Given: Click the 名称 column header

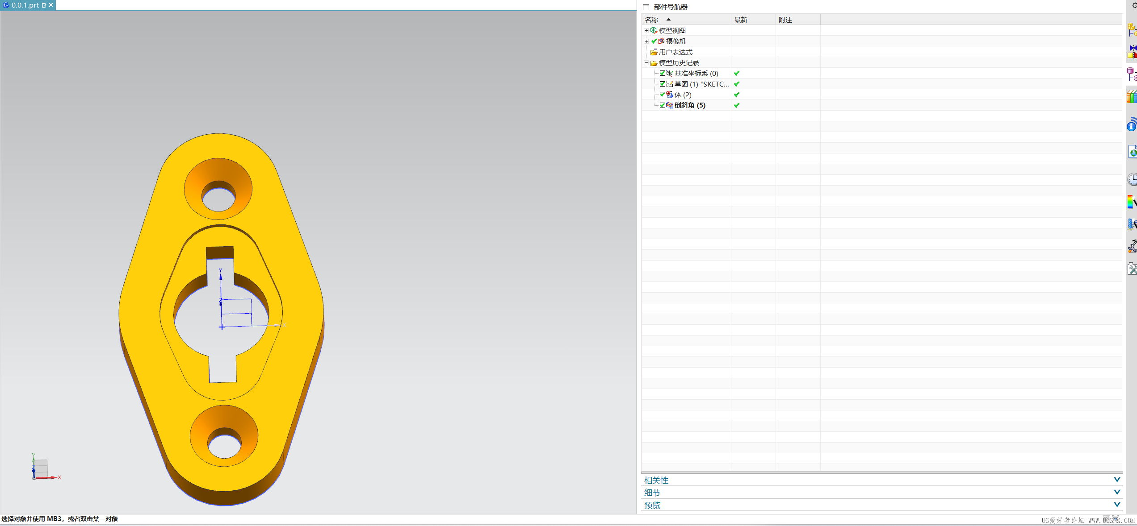Looking at the screenshot, I should (x=686, y=20).
